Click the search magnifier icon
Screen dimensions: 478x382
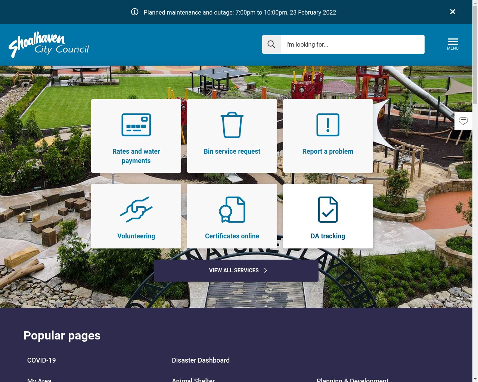point(271,44)
